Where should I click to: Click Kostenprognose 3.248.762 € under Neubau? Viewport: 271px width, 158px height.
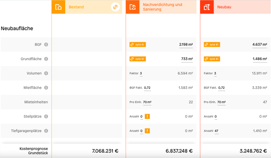(x=253, y=151)
